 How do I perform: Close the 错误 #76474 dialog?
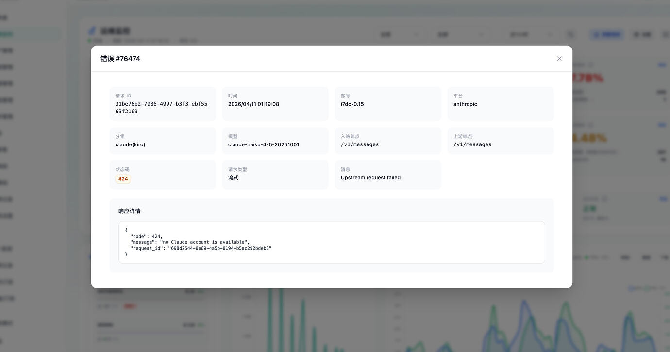coord(559,59)
